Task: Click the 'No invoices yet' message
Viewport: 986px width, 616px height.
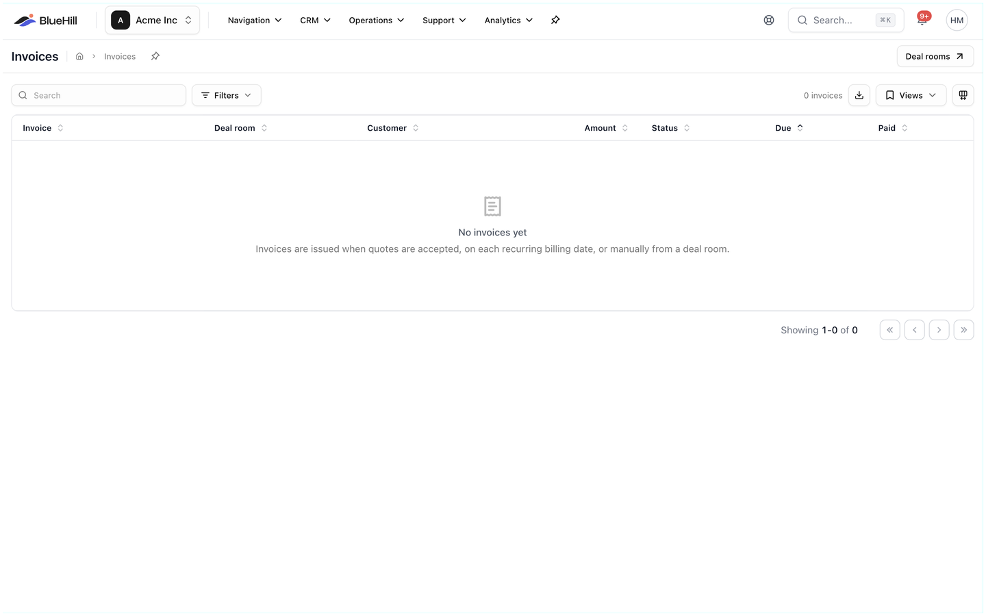Action: click(492, 233)
